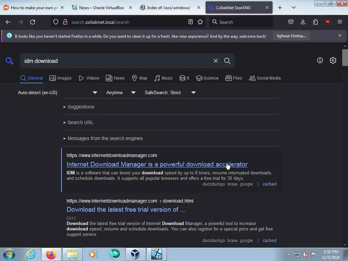List all tabs with the chevron
The height and width of the screenshot is (261, 348).
[x=293, y=7]
